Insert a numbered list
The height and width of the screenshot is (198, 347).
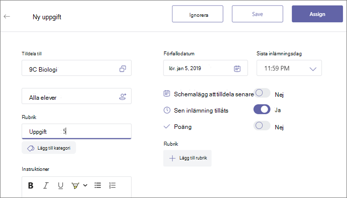(x=112, y=185)
